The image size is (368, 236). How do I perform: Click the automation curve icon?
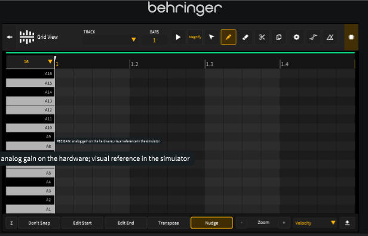(313, 37)
